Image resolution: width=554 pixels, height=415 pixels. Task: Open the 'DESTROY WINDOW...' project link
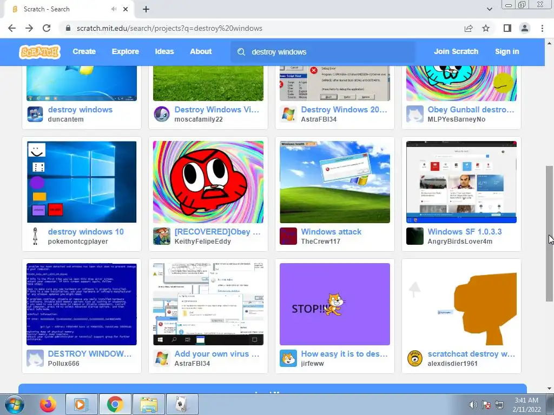tap(90, 354)
